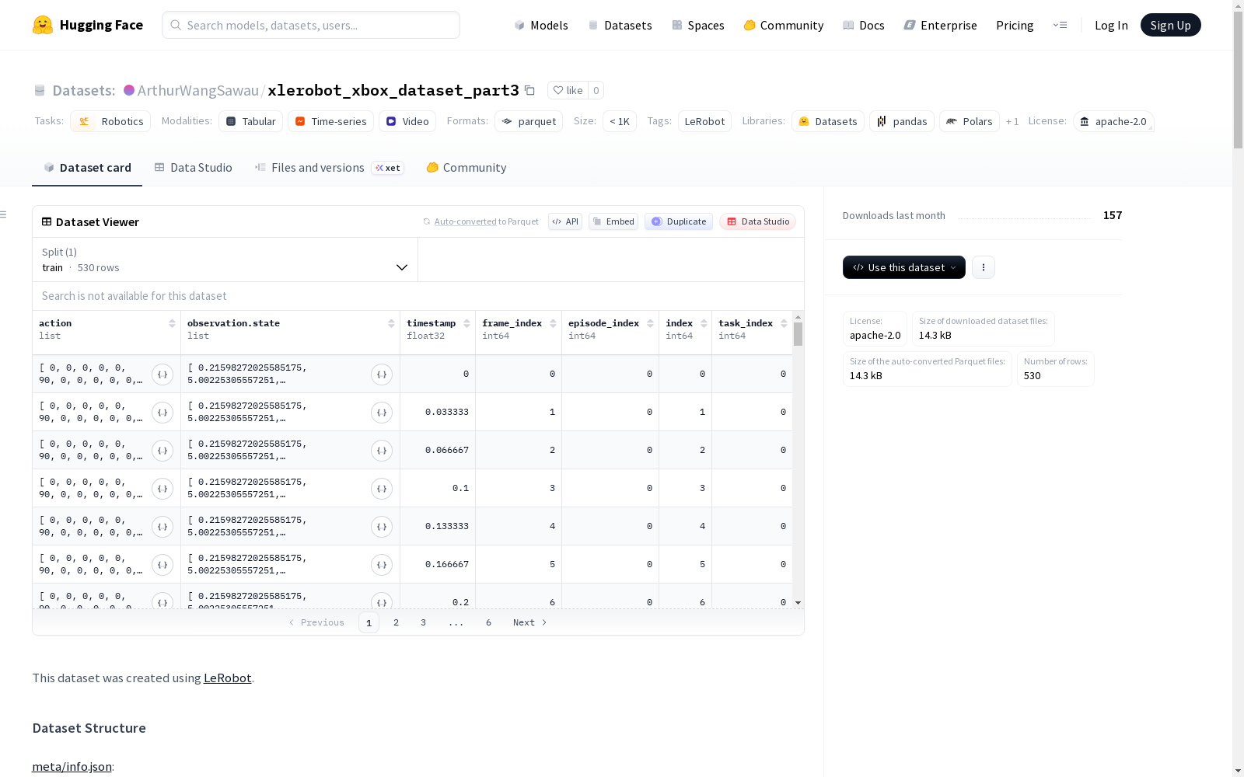Sort by the timestamp column
This screenshot has height=777, width=1244.
pos(466,323)
